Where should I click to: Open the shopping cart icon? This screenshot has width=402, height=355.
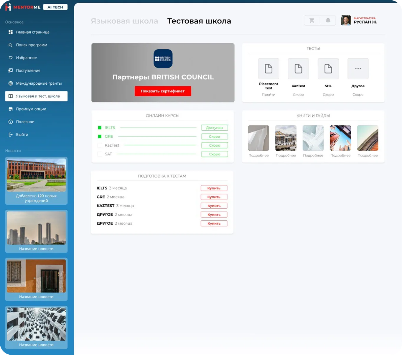[x=312, y=20]
